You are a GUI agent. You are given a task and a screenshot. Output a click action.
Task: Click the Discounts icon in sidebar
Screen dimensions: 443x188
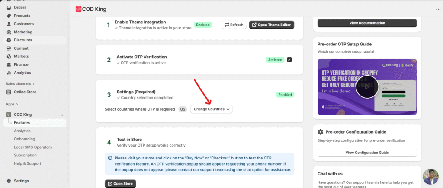pos(9,40)
